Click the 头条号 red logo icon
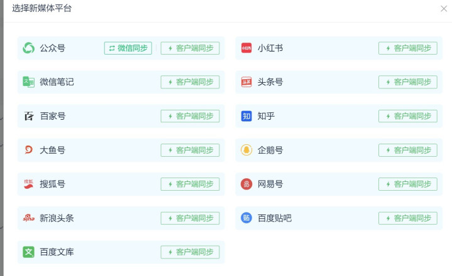The height and width of the screenshot is (276, 452). [246, 82]
